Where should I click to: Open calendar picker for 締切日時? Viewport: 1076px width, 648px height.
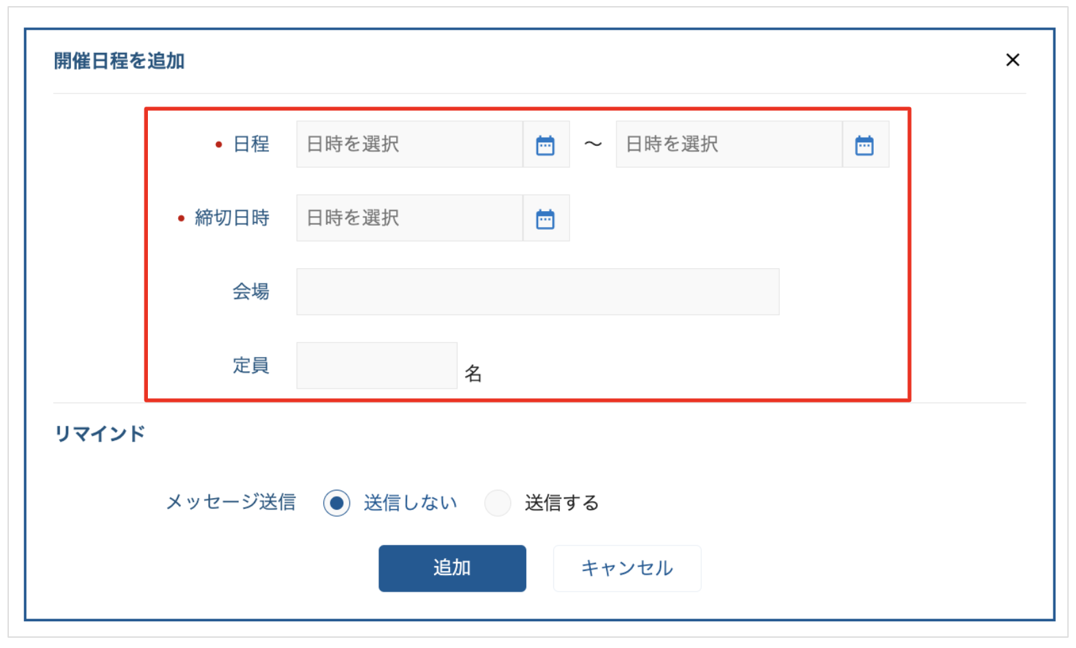pos(546,218)
